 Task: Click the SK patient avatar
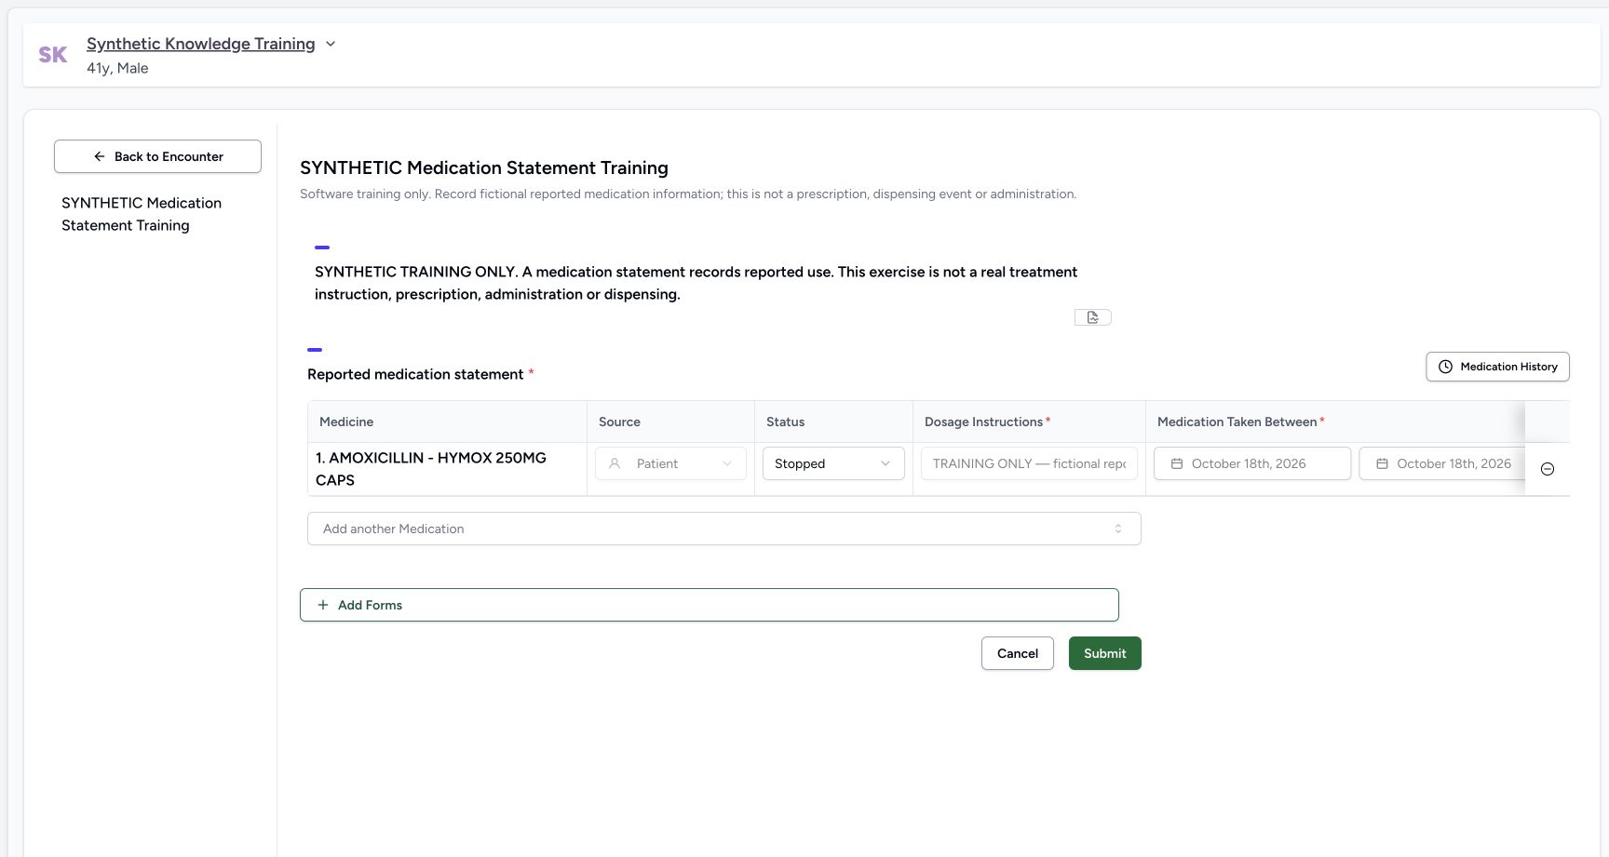[53, 55]
